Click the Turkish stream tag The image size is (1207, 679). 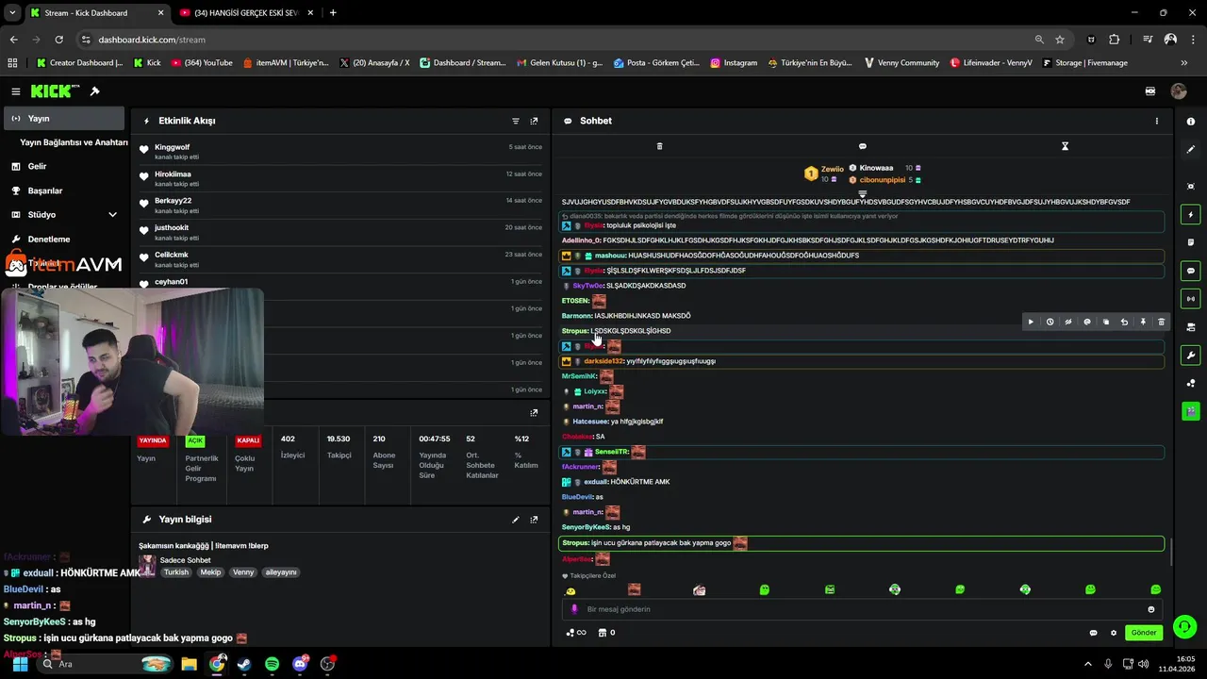(176, 572)
